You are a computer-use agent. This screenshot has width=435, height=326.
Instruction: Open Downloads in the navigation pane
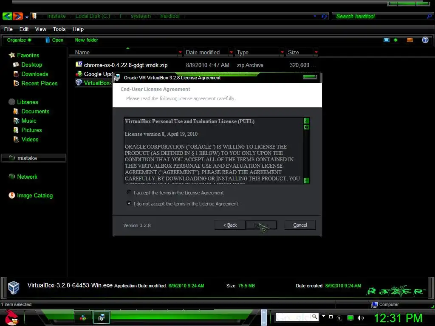[x=35, y=74]
